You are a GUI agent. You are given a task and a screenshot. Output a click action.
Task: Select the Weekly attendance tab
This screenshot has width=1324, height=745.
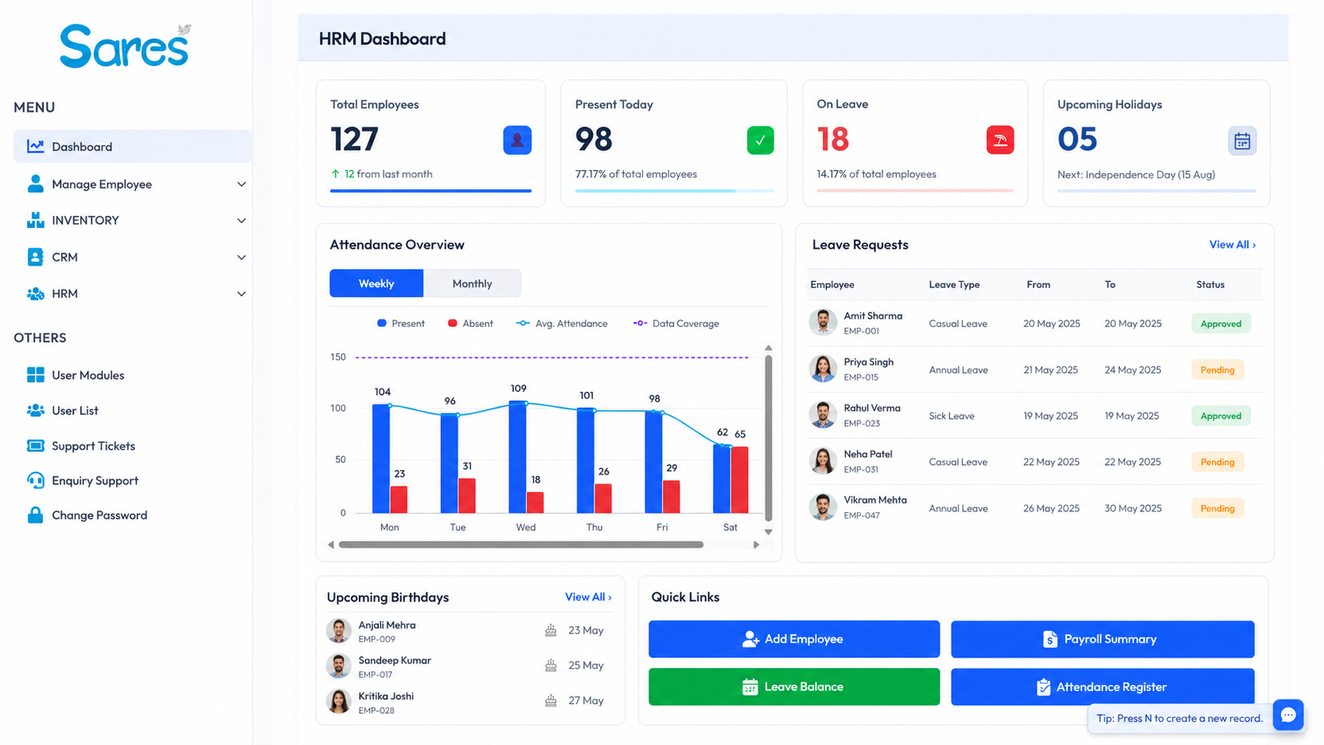point(376,283)
